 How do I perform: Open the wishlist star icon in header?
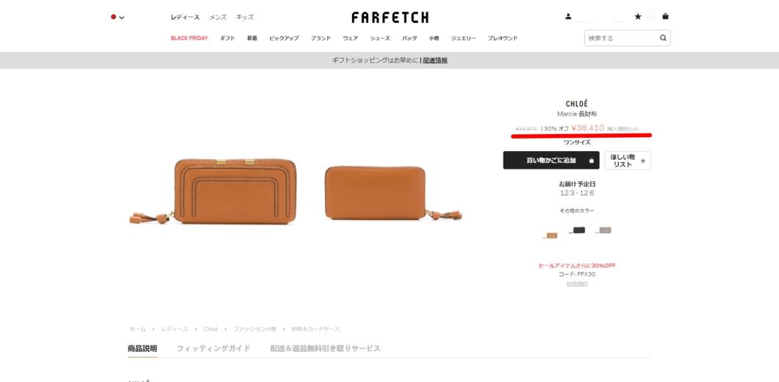(x=638, y=16)
